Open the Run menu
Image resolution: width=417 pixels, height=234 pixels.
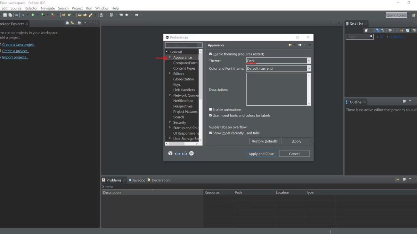click(x=89, y=8)
